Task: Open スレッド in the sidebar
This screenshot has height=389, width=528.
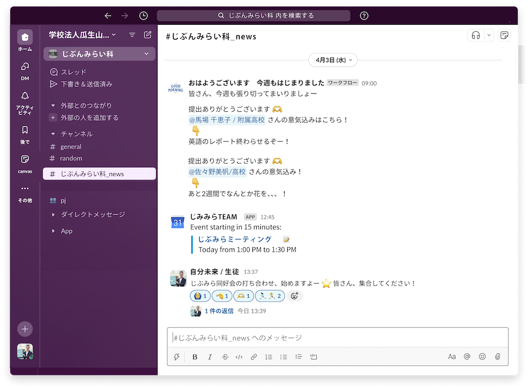Action: click(x=68, y=72)
